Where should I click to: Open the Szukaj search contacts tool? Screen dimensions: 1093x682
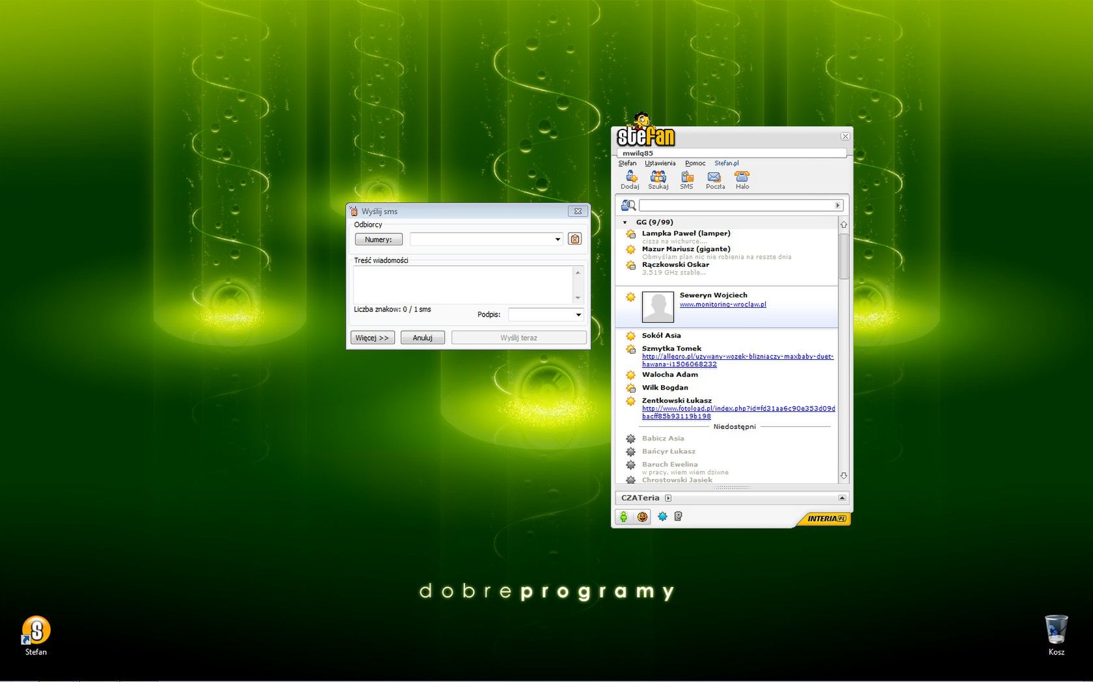658,180
